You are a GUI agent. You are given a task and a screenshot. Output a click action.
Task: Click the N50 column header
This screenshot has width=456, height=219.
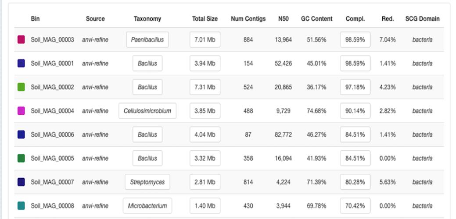(283, 19)
